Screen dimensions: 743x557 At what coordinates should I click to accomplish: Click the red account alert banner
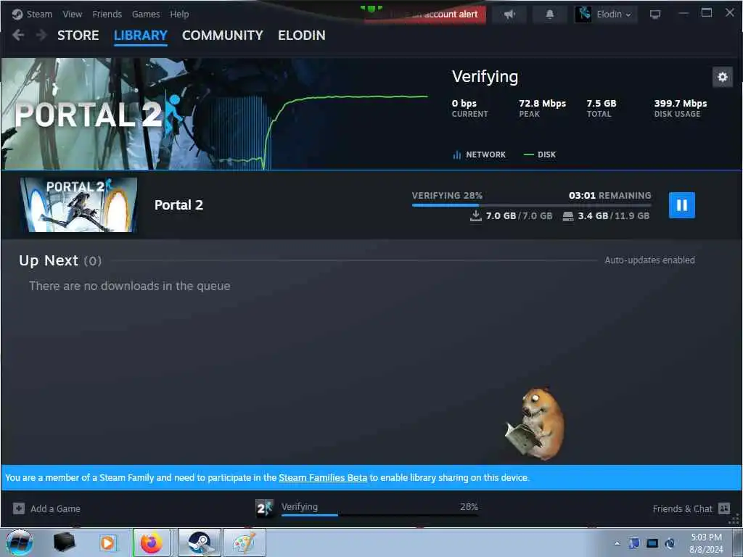pyautogui.click(x=425, y=15)
